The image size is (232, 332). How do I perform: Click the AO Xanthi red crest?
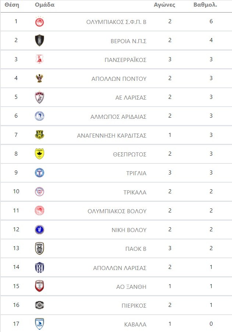pos(39,286)
